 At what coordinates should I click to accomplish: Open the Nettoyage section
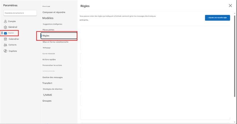tap(47, 48)
